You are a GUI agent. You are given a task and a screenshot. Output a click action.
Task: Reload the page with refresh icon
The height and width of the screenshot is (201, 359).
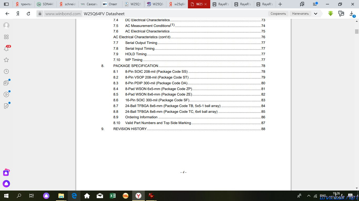coord(28,14)
